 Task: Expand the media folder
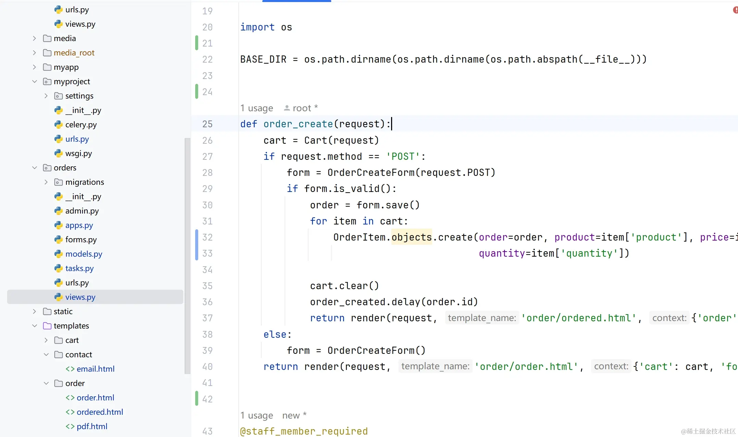(x=34, y=38)
